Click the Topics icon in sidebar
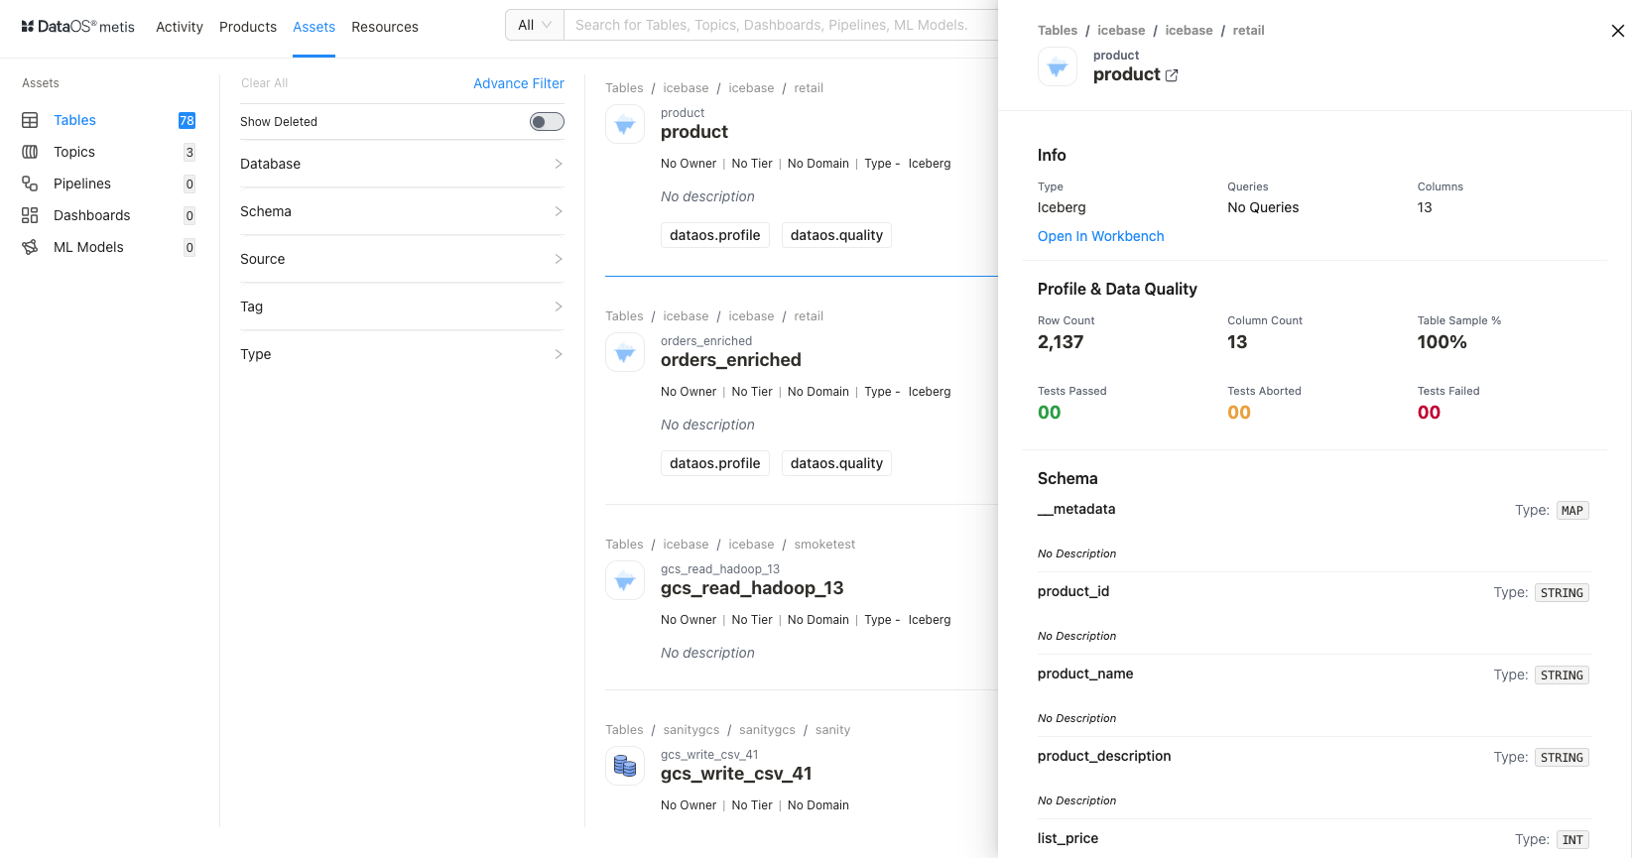 coord(30,152)
